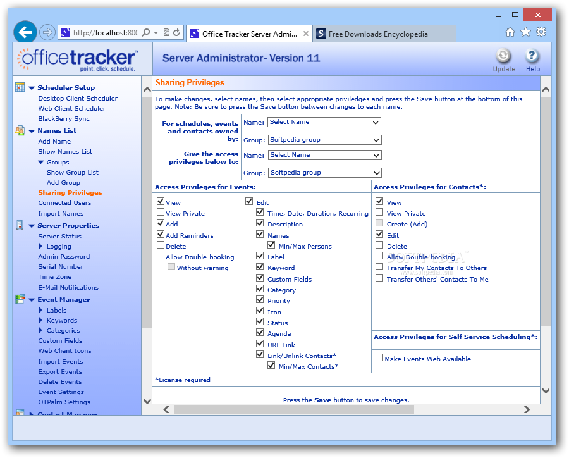Image resolution: width=569 pixels, height=458 pixels.
Task: Expand the Keywords subsection
Action: point(40,320)
